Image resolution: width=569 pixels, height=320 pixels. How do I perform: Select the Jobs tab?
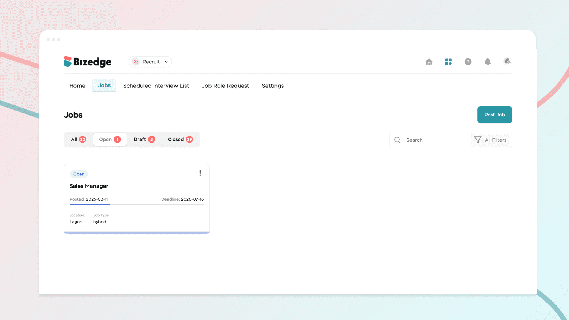click(x=104, y=85)
